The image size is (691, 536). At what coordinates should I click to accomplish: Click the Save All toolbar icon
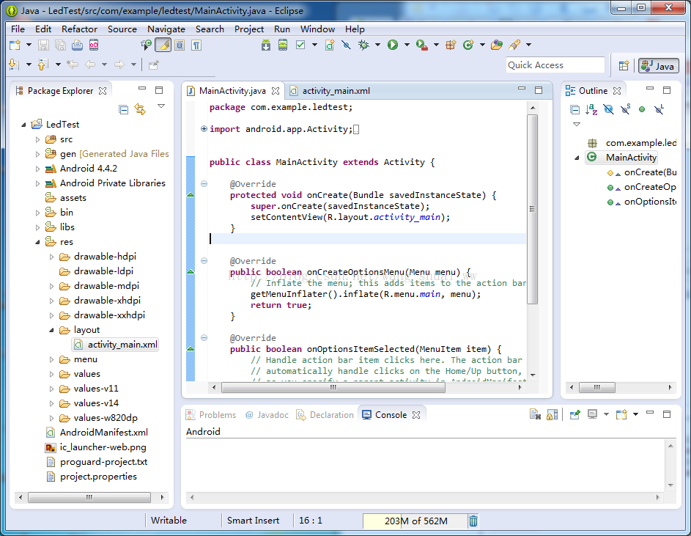60,45
